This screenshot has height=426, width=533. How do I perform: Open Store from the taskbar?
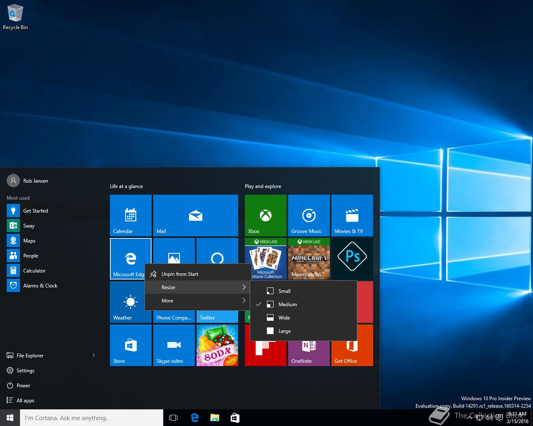[x=235, y=418]
